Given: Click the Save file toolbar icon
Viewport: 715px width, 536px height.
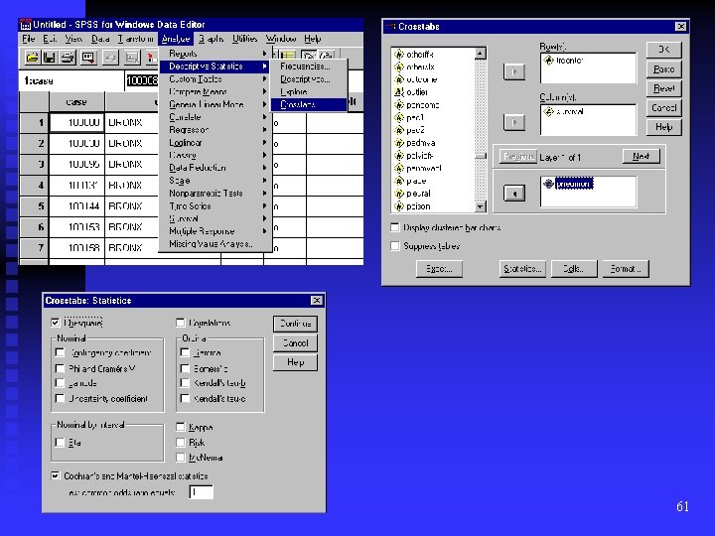Looking at the screenshot, I should pos(50,58).
